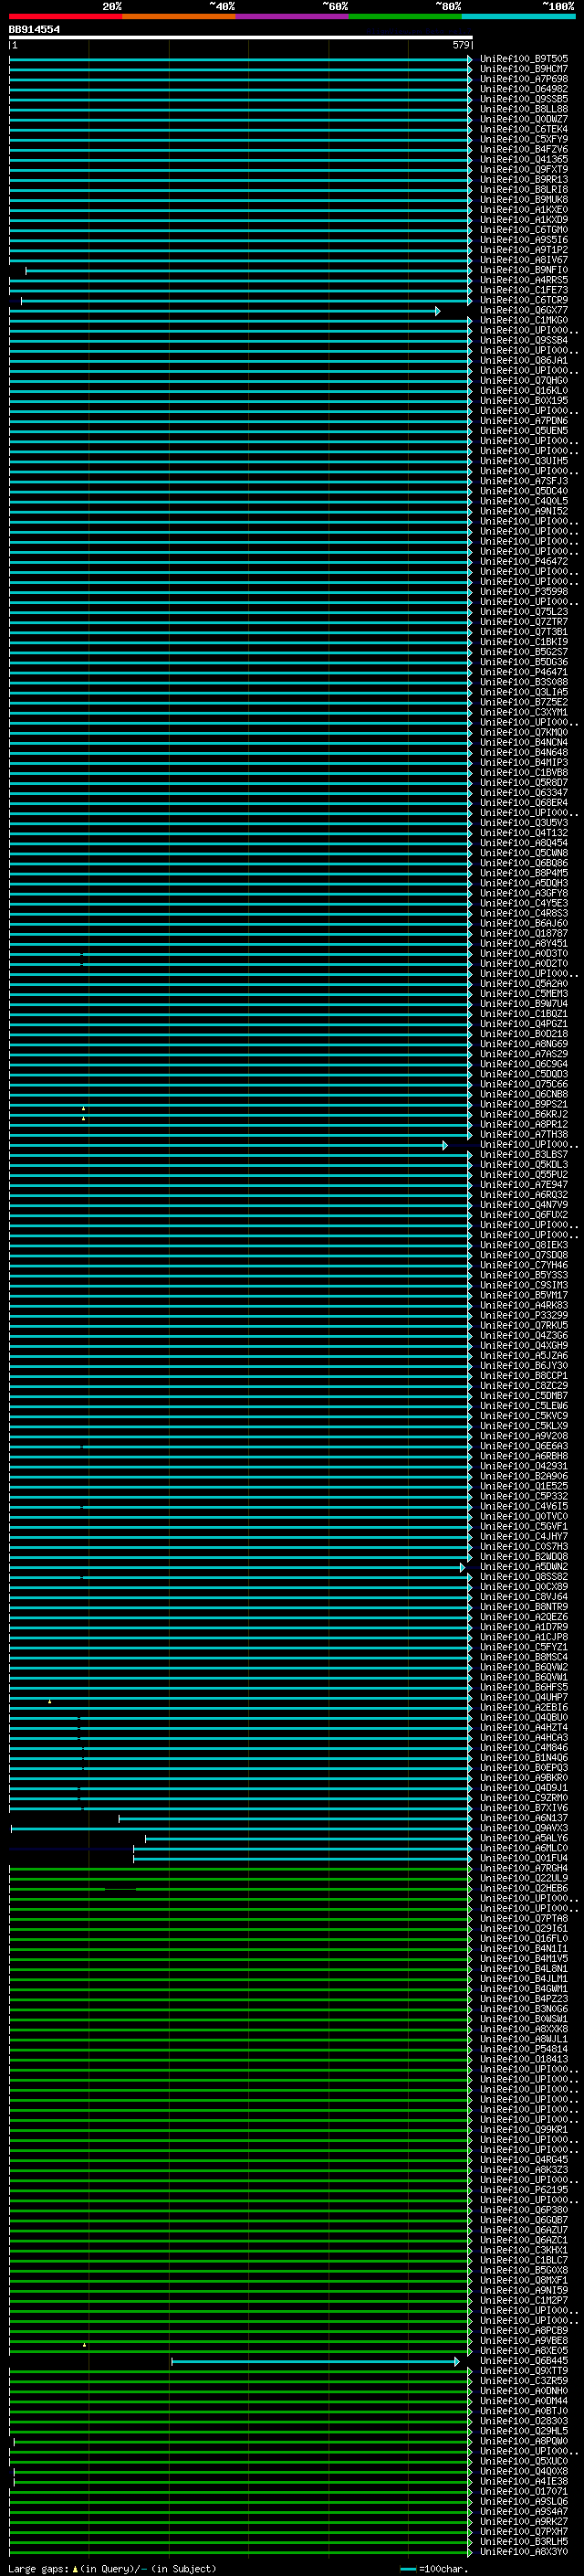Image resolution: width=584 pixels, height=2576 pixels.
Task: Select label UniRef100_C5LEW6
Action: (x=524, y=1405)
